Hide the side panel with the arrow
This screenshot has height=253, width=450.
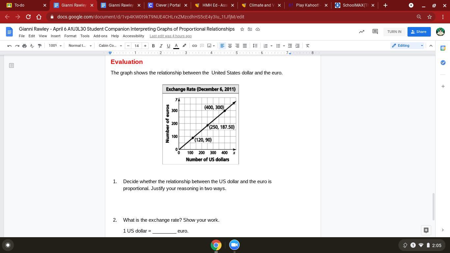(x=443, y=230)
